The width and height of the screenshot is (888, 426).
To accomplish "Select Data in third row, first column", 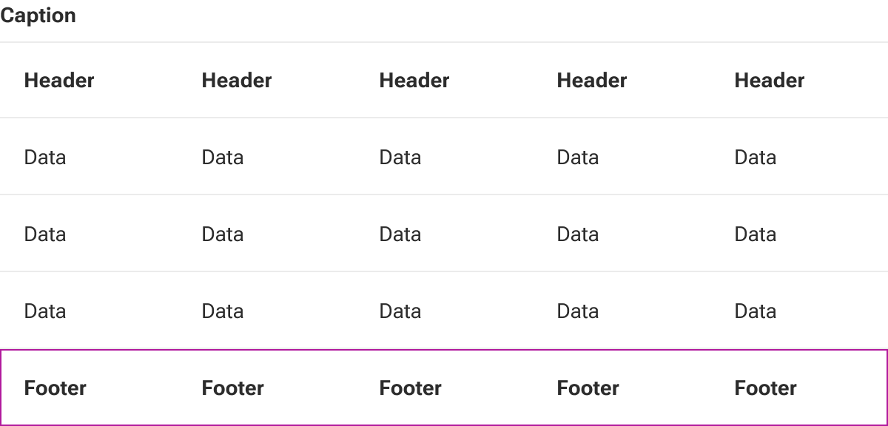I will (89, 311).
